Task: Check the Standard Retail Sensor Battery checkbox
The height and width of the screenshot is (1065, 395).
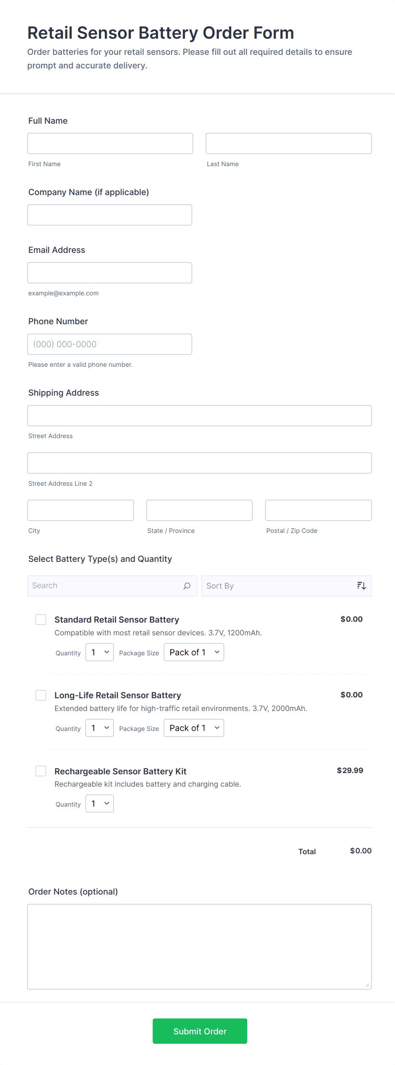Action: coord(41,619)
